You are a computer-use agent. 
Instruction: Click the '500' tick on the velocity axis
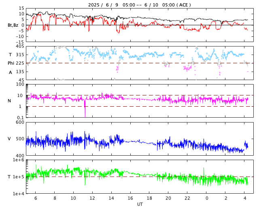[20, 139]
